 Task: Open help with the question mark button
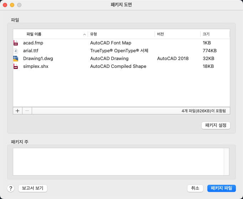11,188
